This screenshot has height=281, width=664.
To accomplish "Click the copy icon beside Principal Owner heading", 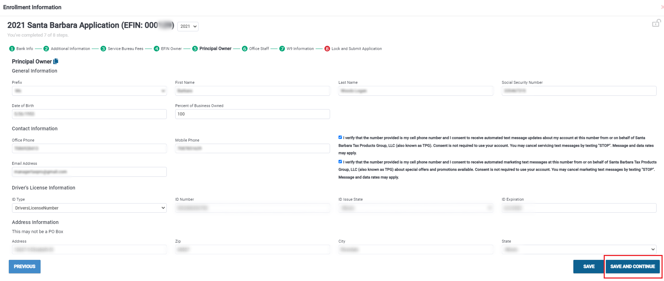I will click(x=56, y=61).
